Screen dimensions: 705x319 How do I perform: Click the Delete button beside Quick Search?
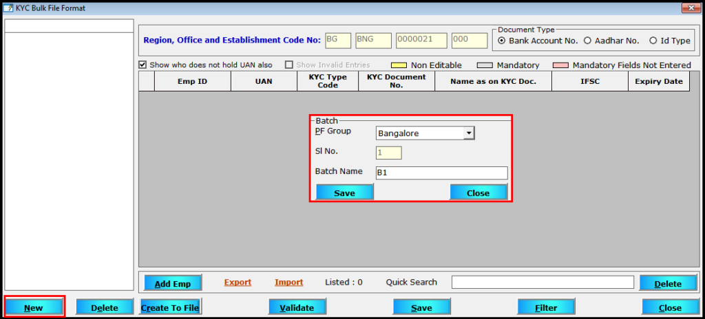[668, 283]
